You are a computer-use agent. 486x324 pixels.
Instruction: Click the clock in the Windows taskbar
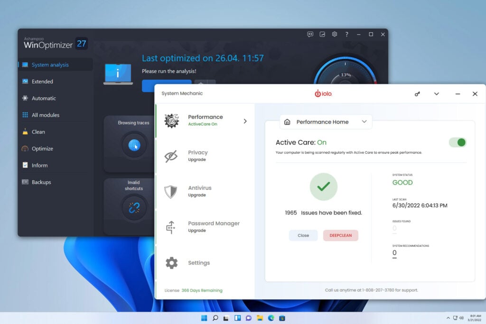tap(475, 317)
